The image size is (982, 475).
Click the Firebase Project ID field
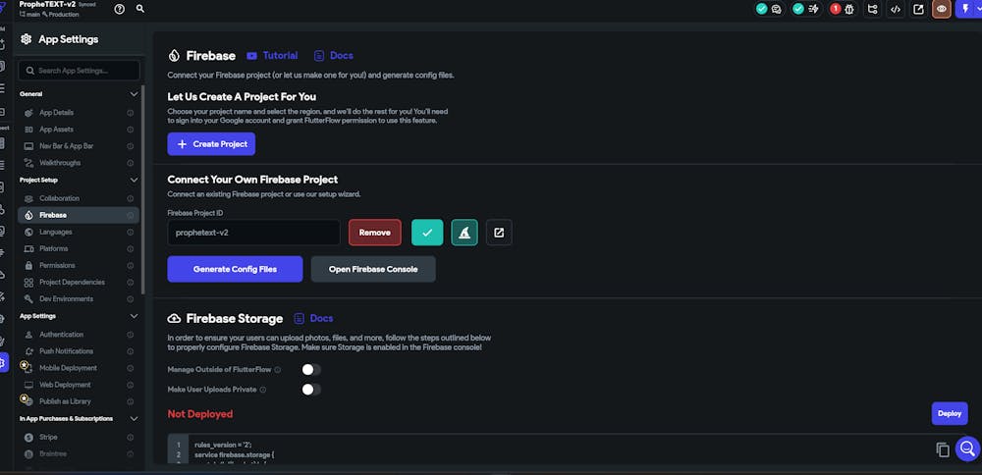[x=253, y=233]
